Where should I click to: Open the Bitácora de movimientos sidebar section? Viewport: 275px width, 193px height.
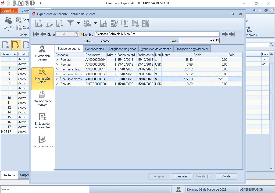point(42,121)
